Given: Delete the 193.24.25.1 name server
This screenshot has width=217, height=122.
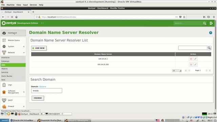Looking at the screenshot, I should pyautogui.click(x=191, y=59).
